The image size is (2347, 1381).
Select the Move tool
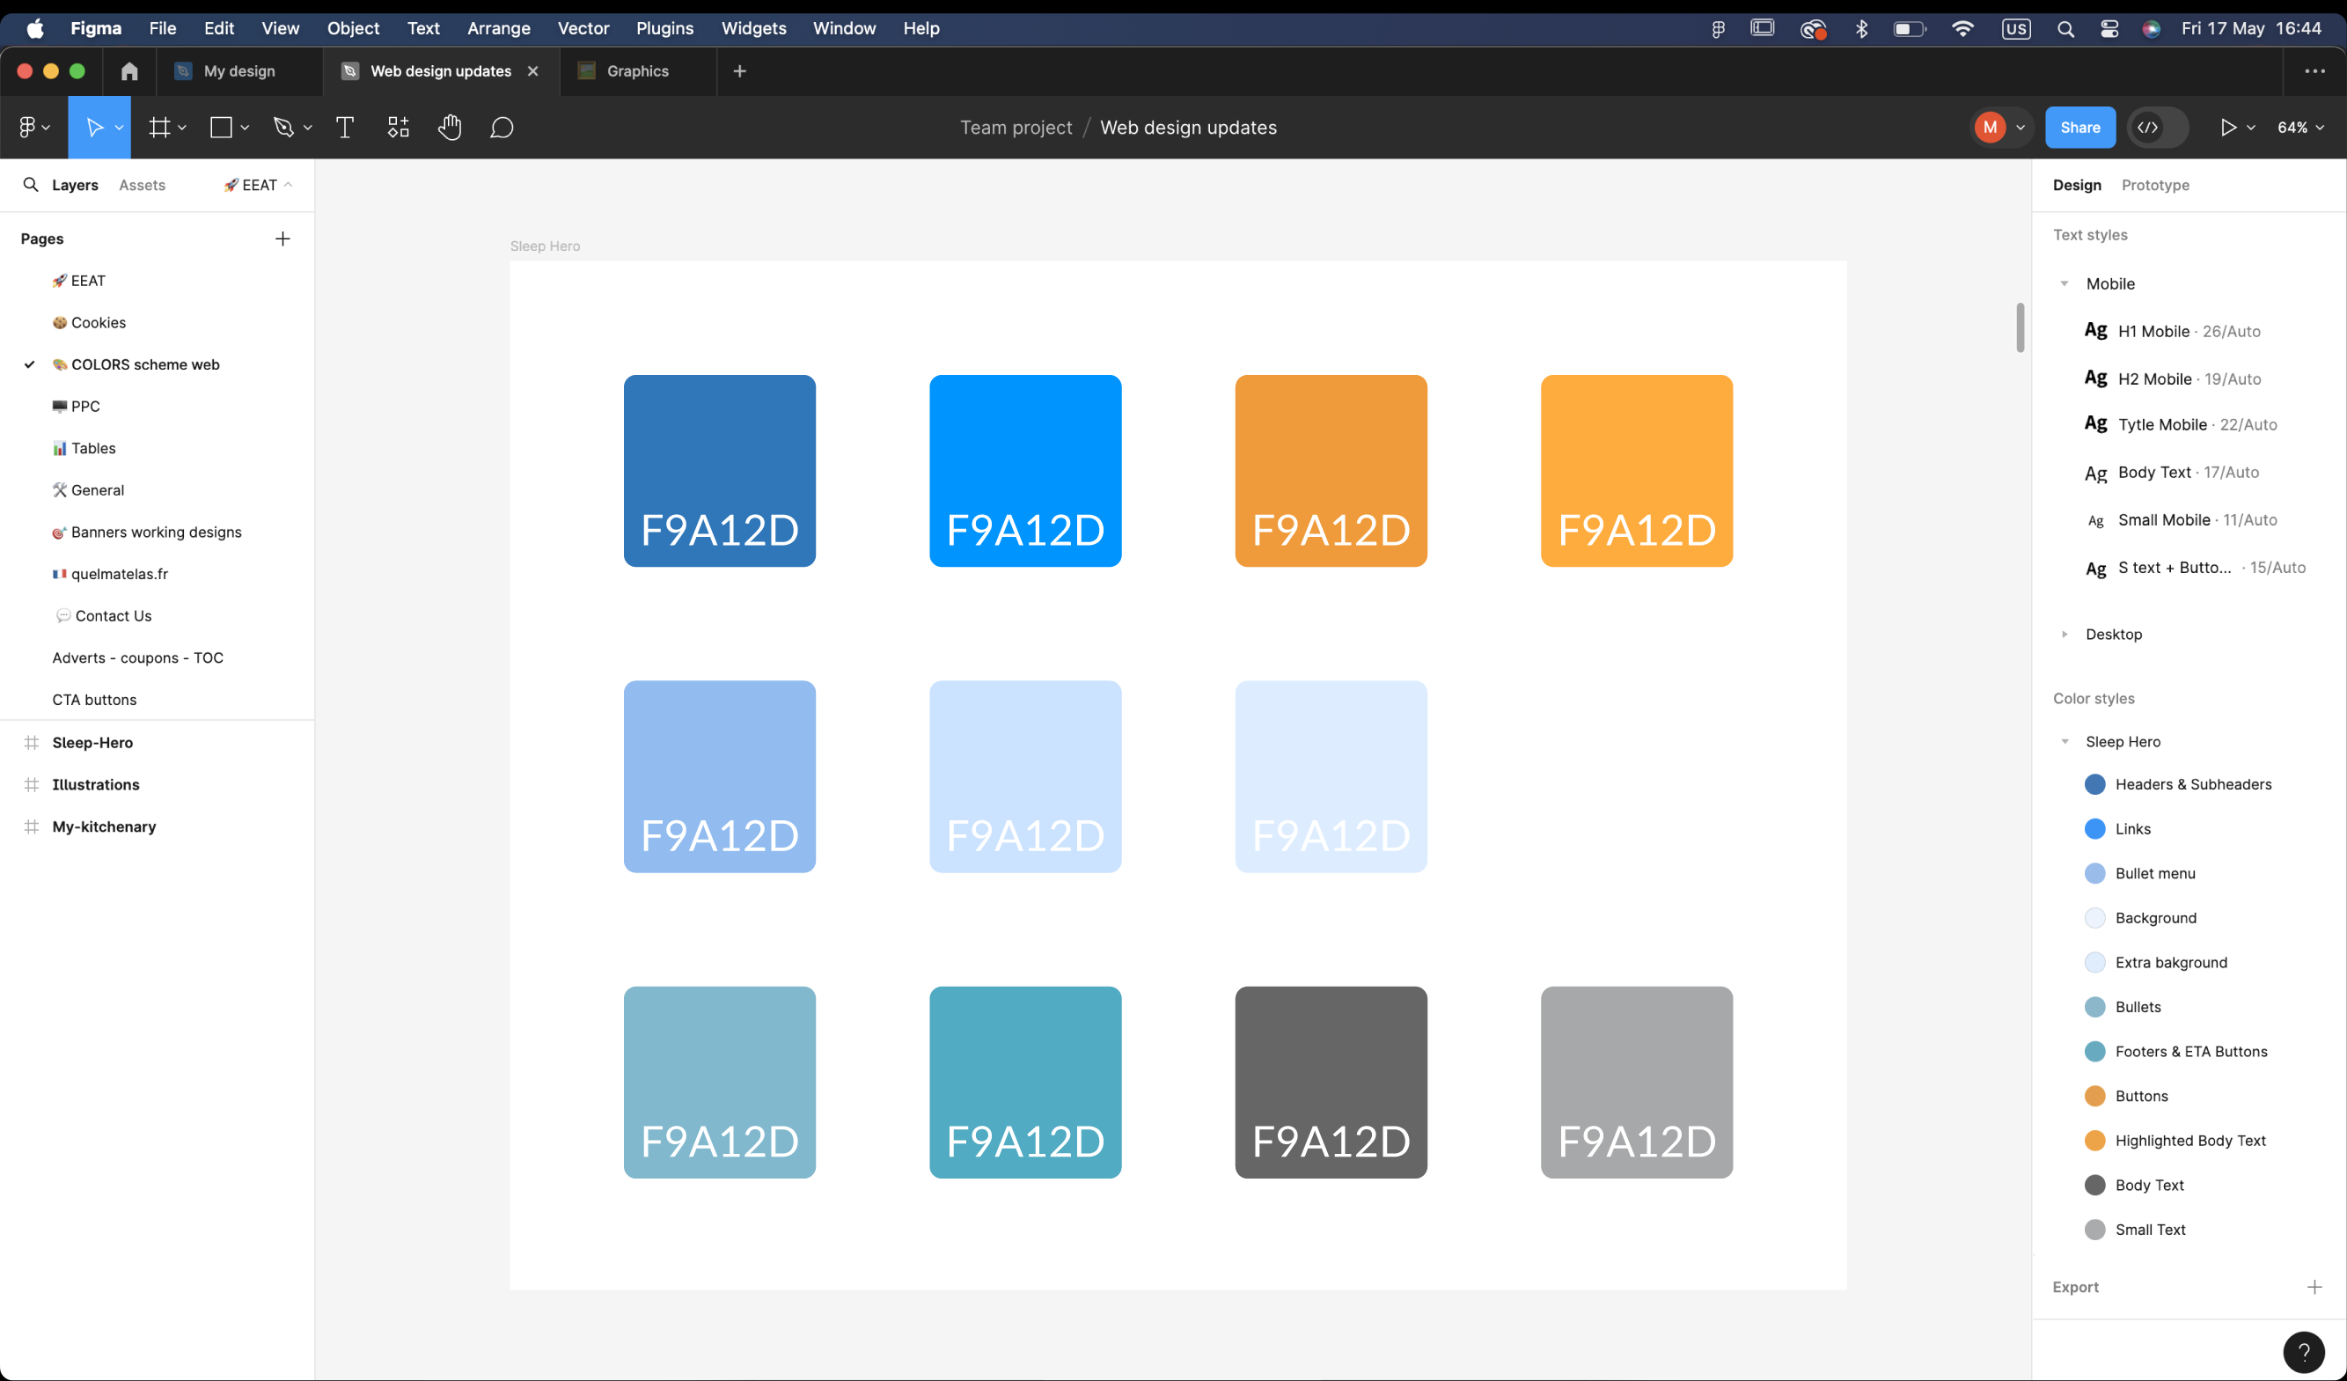pyautogui.click(x=94, y=128)
